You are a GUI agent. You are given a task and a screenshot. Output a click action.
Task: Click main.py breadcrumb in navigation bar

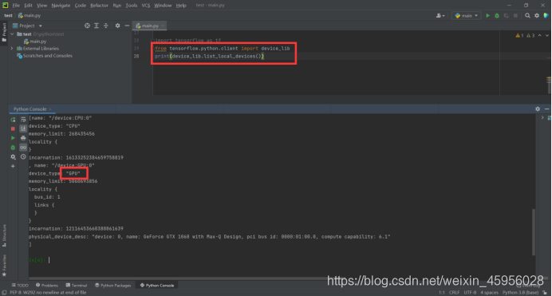(x=30, y=15)
